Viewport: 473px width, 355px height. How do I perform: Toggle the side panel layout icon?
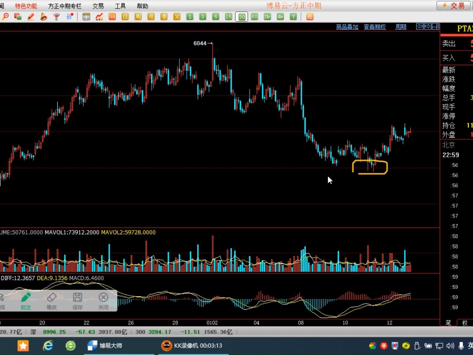pos(436,26)
